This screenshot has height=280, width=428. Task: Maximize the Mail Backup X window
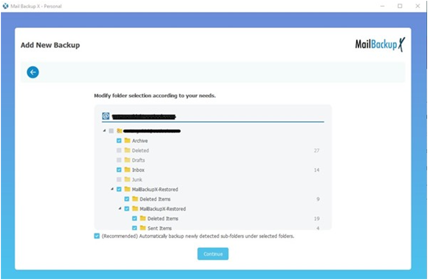400,6
